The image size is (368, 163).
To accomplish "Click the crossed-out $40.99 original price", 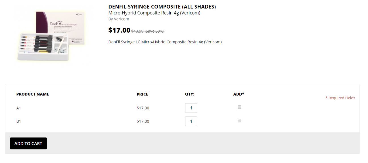I will (x=137, y=31).
